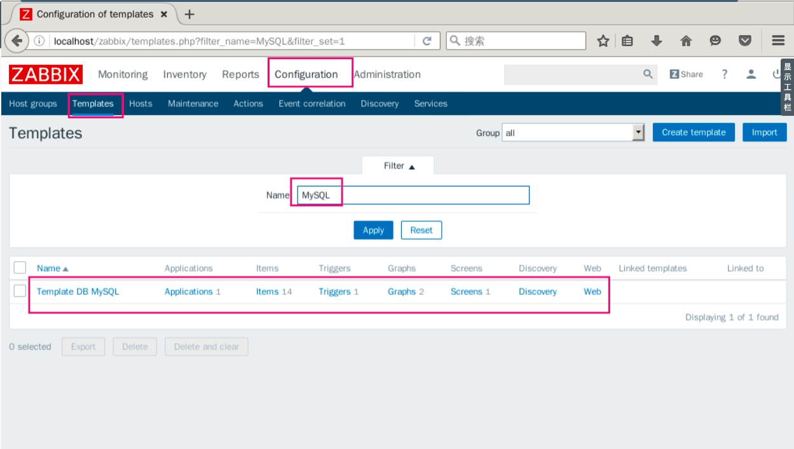Click the Apply filter button
Viewport: 794px width, 449px height.
[373, 230]
